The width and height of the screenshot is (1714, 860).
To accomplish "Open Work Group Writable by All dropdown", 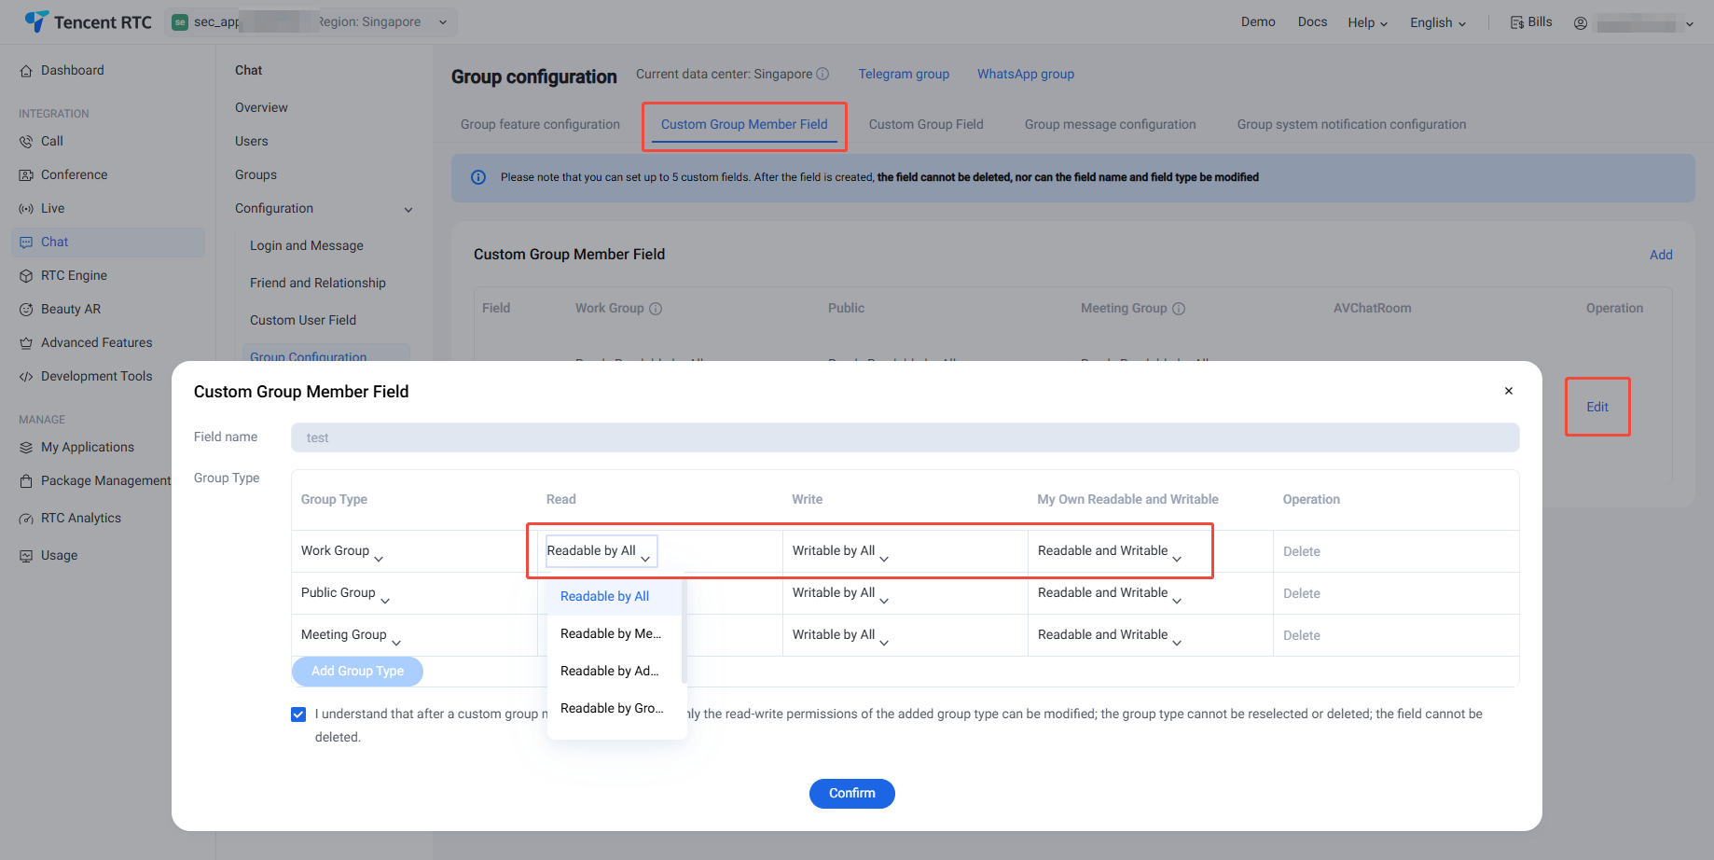I will pos(840,551).
